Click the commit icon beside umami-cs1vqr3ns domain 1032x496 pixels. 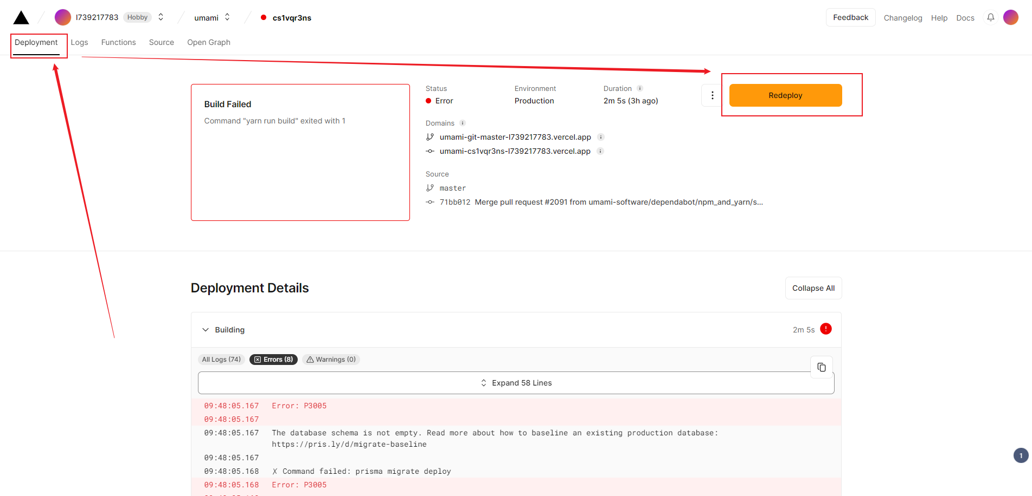[430, 151]
